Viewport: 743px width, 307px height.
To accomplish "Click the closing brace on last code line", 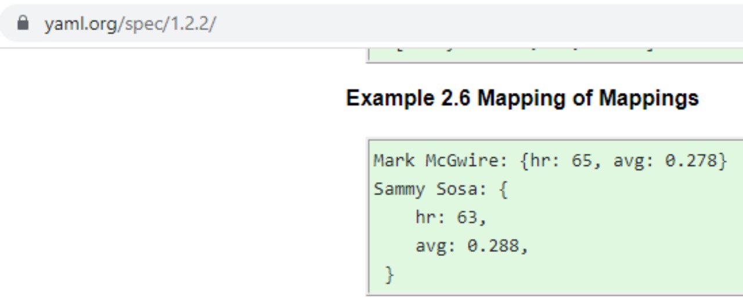I will (x=389, y=275).
